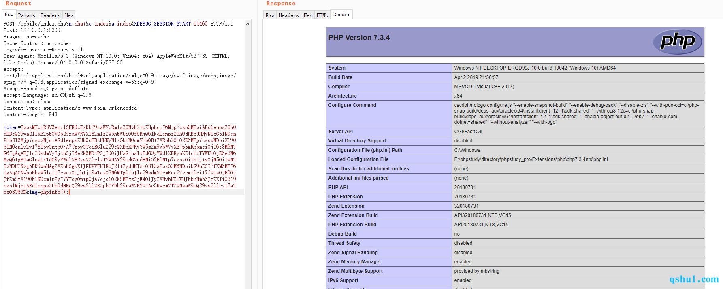Click the request scrollbar up arrow
Image resolution: width=723 pixels, height=289 pixels.
point(247,24)
